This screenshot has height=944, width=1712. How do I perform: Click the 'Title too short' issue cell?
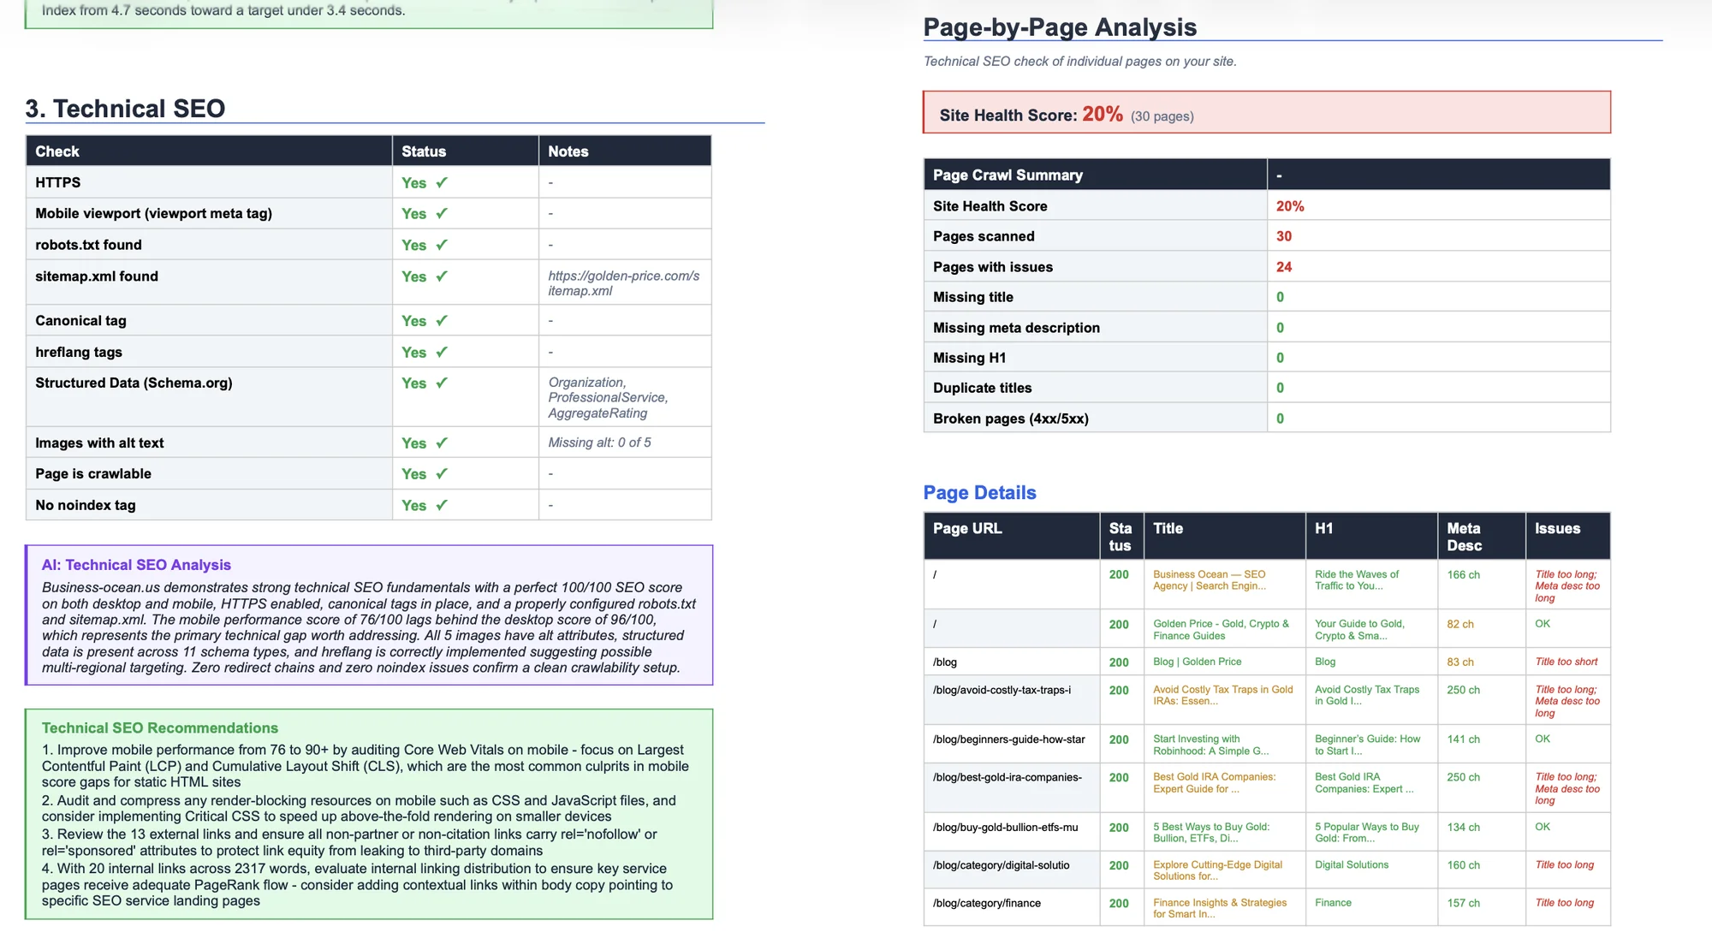pos(1566,662)
